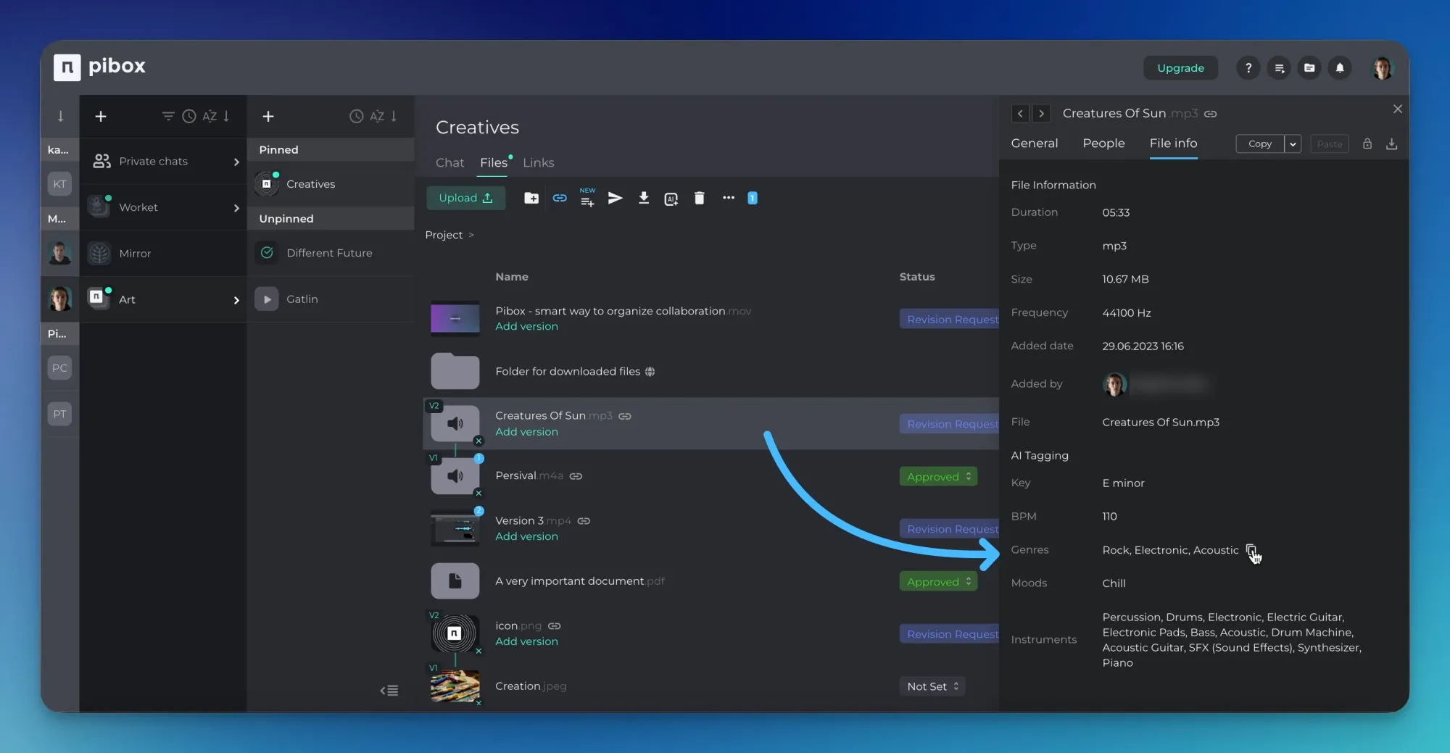Open the user profile avatar
Viewport: 1450px width, 753px height.
[1382, 67]
